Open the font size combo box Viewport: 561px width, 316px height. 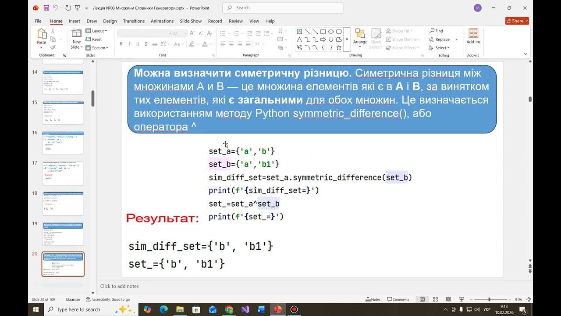(180, 33)
